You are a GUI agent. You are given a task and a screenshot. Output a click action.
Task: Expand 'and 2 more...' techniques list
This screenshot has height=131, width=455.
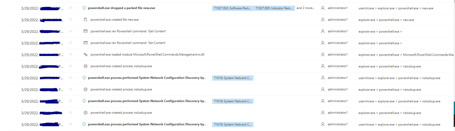pos(306,8)
